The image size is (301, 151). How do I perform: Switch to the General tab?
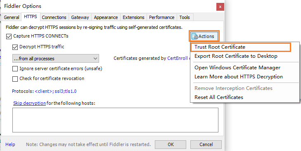tap(12, 17)
